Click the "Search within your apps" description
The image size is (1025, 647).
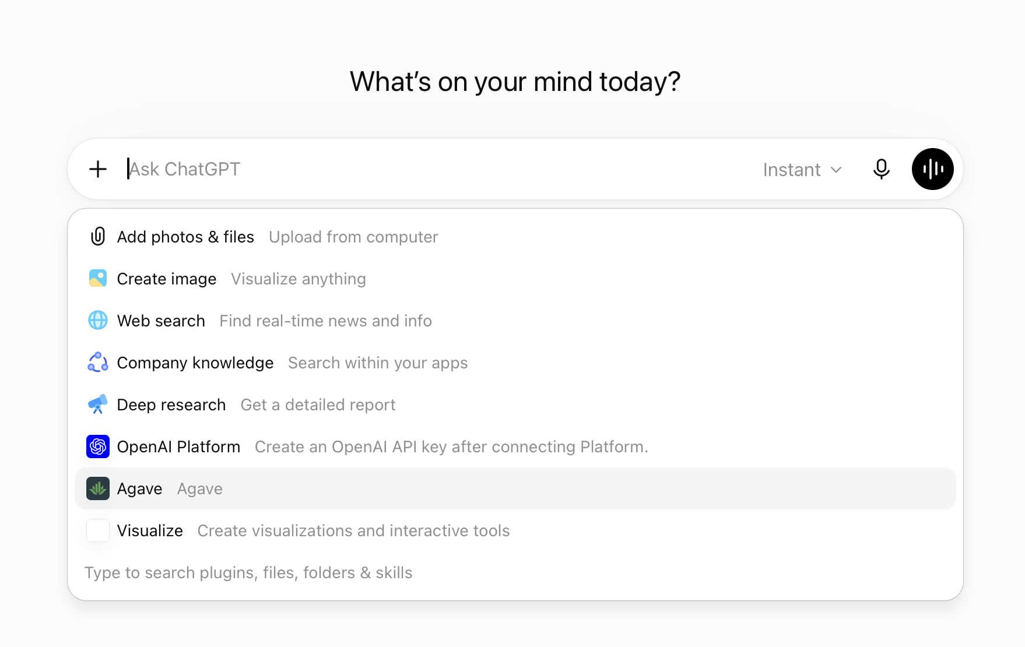[x=378, y=363]
